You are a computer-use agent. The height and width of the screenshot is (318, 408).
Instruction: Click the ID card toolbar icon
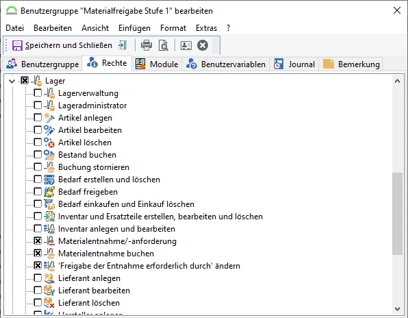[186, 46]
